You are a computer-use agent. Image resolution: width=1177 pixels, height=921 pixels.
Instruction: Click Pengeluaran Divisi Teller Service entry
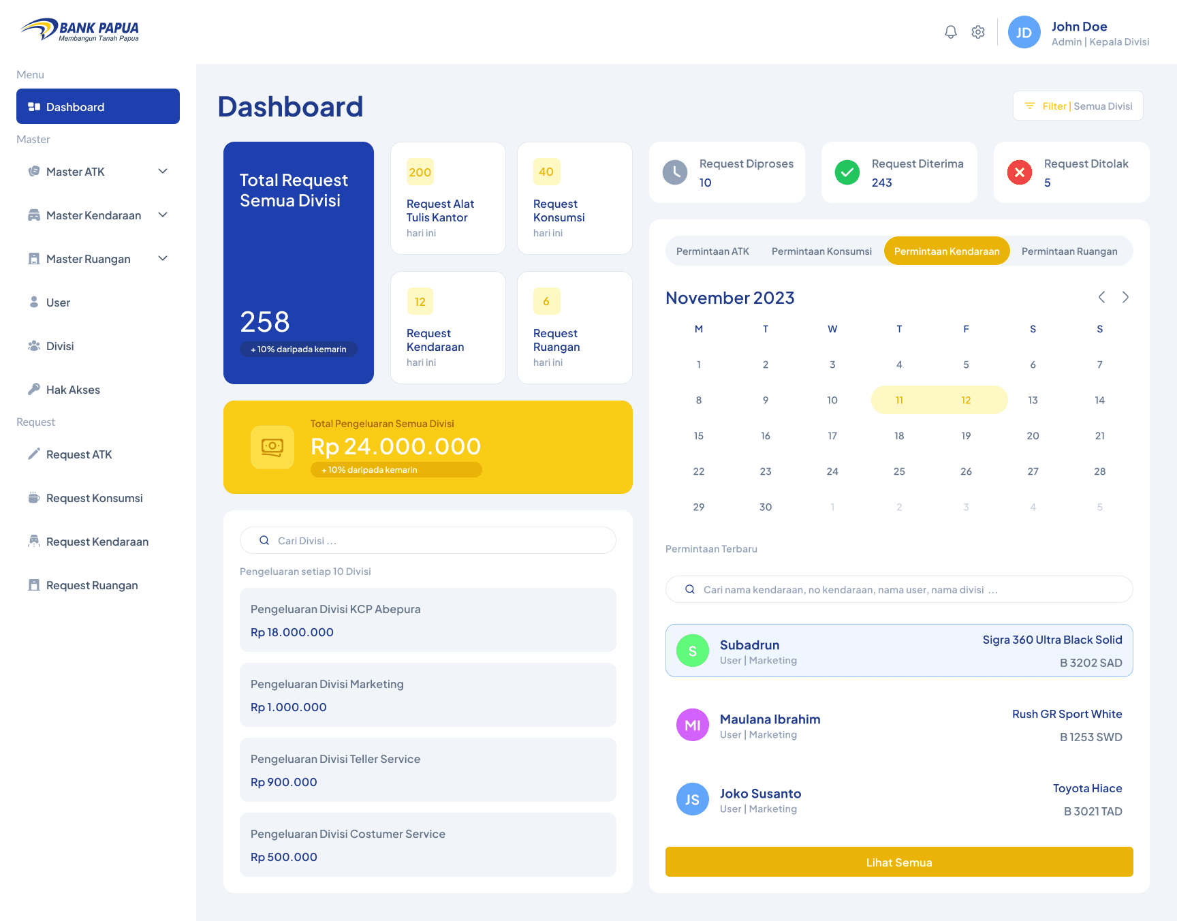pyautogui.click(x=428, y=770)
